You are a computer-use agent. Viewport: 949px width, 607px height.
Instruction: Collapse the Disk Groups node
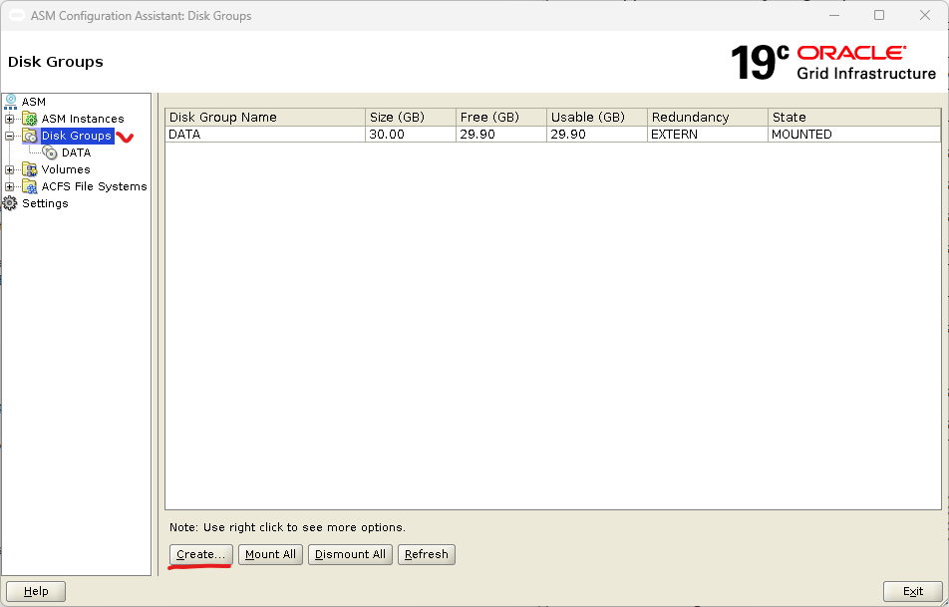[x=10, y=136]
